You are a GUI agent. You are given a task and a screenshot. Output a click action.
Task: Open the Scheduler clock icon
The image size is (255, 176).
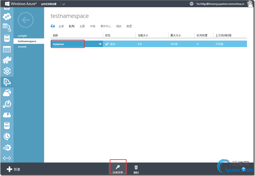pyautogui.click(x=7, y=136)
